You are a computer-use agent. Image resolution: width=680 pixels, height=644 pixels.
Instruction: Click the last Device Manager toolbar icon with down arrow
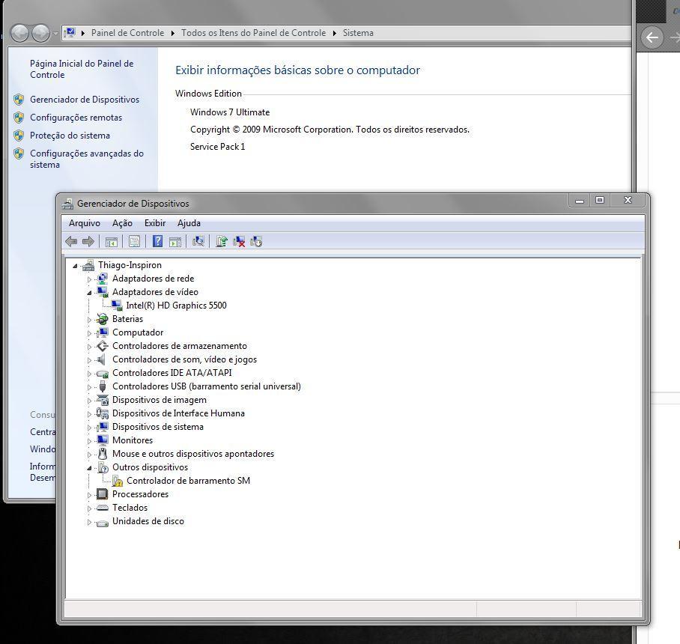tap(256, 242)
